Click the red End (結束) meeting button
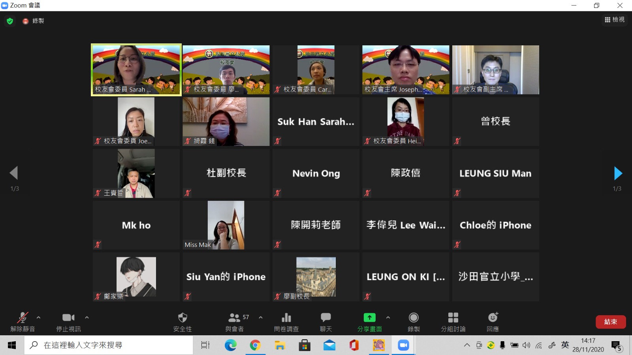 click(610, 322)
